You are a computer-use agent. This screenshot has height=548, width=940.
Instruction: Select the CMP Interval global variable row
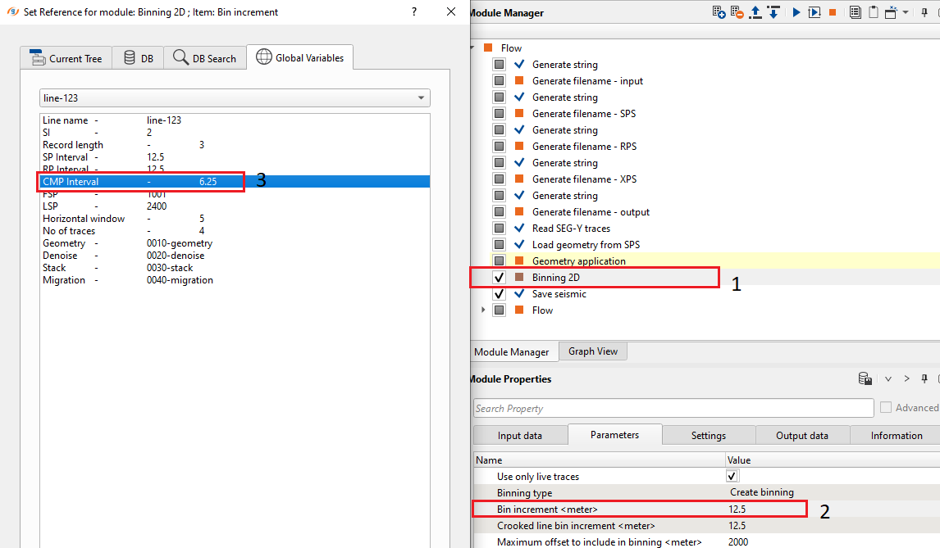[x=141, y=182]
